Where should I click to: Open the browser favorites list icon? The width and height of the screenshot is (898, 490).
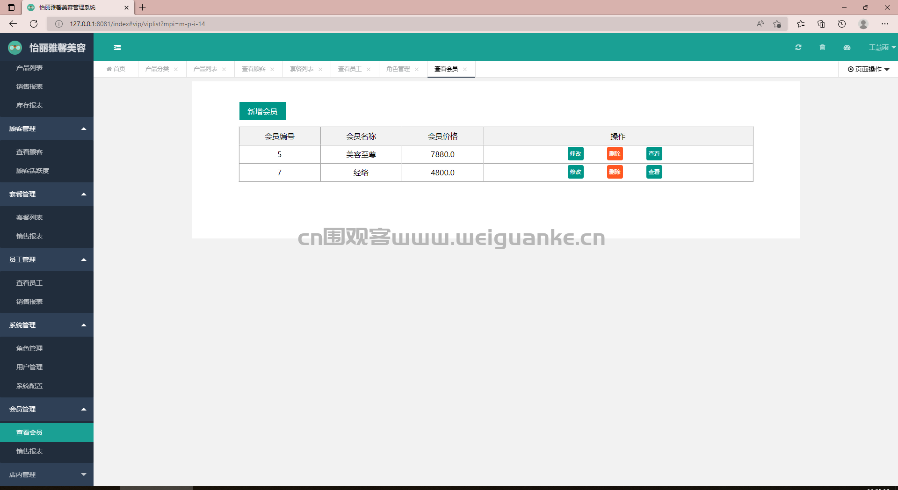tap(801, 24)
